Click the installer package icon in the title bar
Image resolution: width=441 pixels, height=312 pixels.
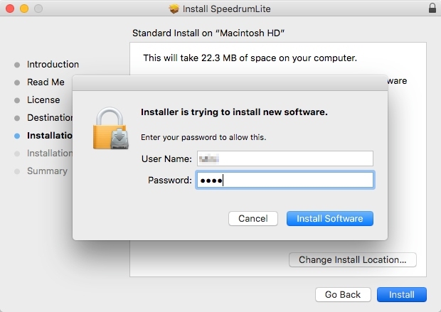(x=174, y=9)
